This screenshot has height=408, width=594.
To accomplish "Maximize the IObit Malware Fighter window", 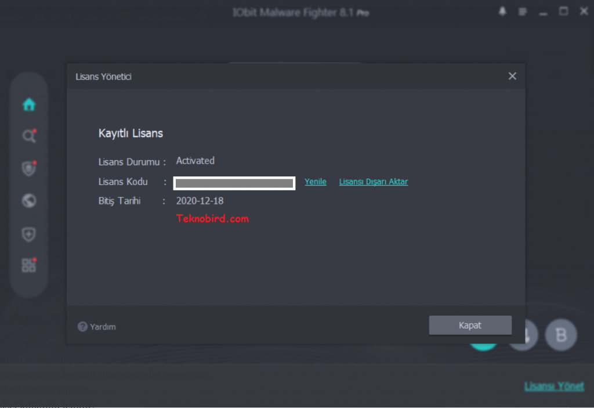I will point(563,12).
